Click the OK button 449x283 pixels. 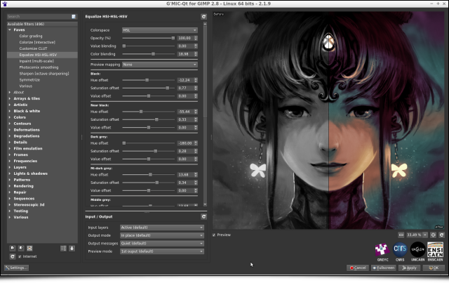click(x=434, y=268)
